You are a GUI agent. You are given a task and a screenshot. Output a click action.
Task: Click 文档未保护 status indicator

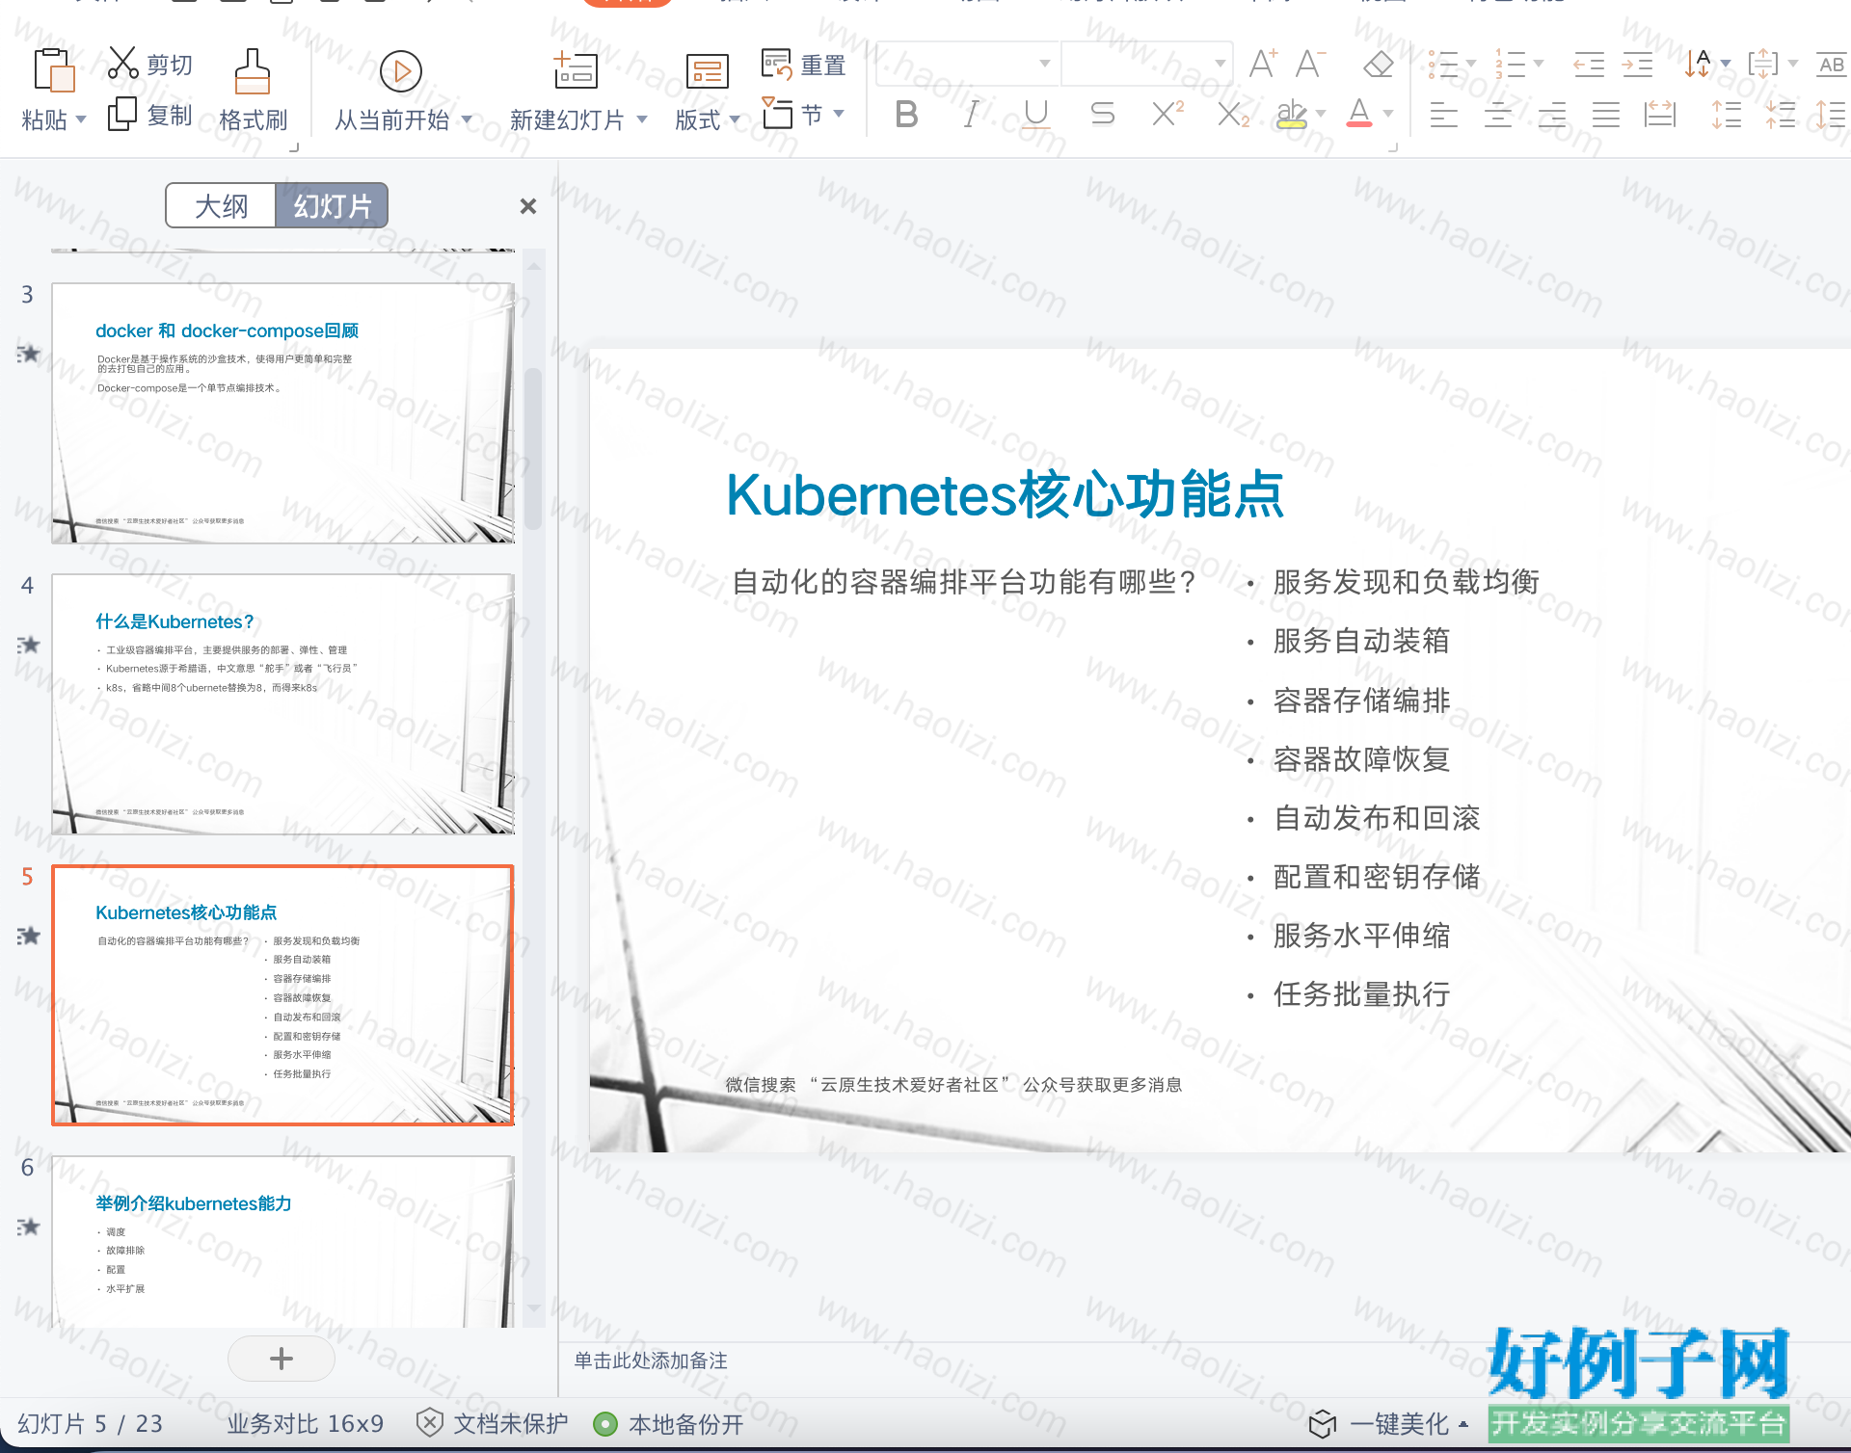coord(492,1424)
